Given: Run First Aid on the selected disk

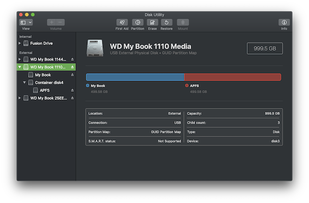Looking at the screenshot, I should point(122,23).
